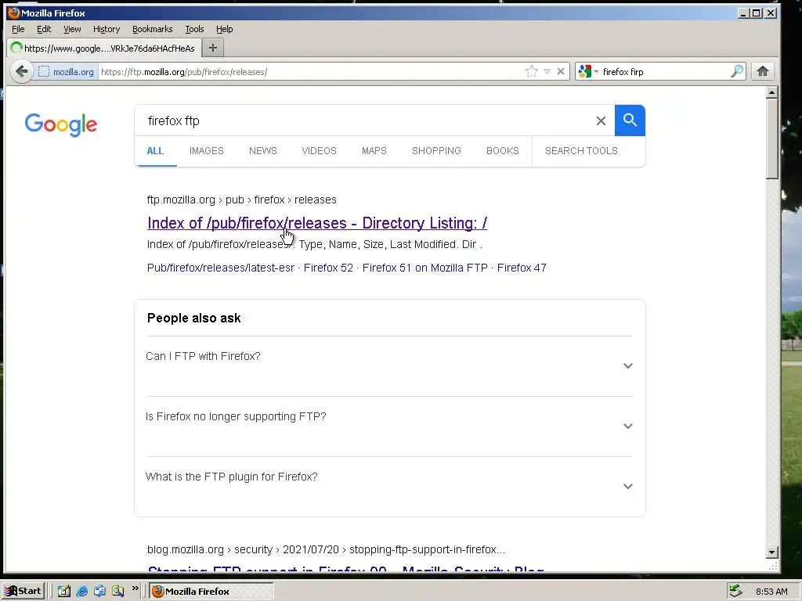This screenshot has width=802, height=601.
Task: Open Firefox 51 on Mozilla FTP sitelink
Action: [425, 268]
